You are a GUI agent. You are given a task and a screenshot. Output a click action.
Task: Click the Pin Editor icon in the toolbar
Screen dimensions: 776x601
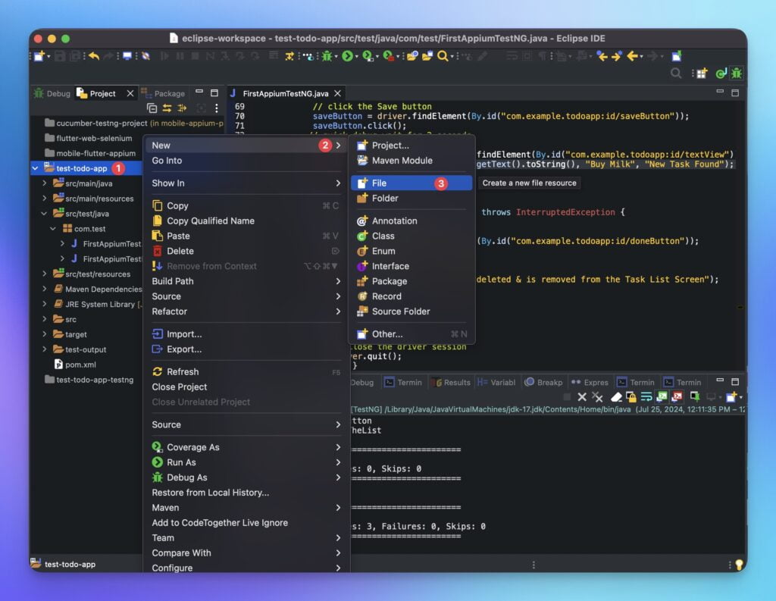tap(677, 56)
